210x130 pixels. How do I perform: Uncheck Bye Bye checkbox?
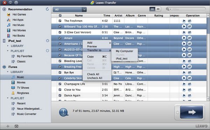click(x=60, y=73)
